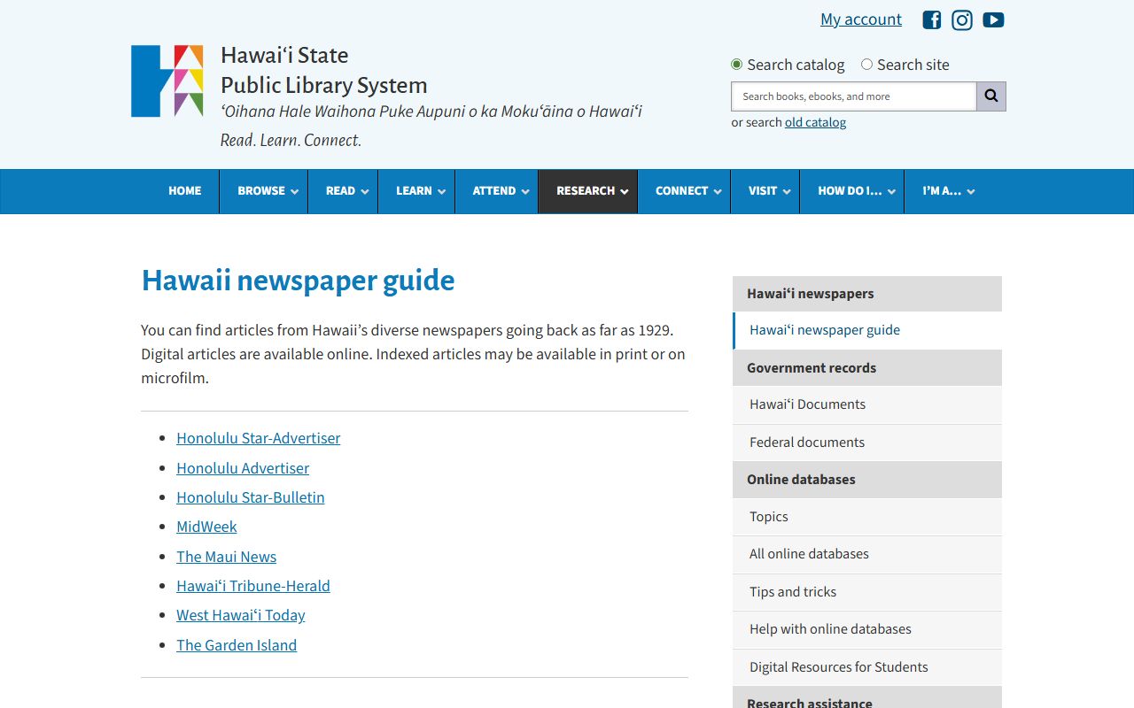The width and height of the screenshot is (1134, 708).
Task: Select the Search catalog radio button
Action: point(736,65)
